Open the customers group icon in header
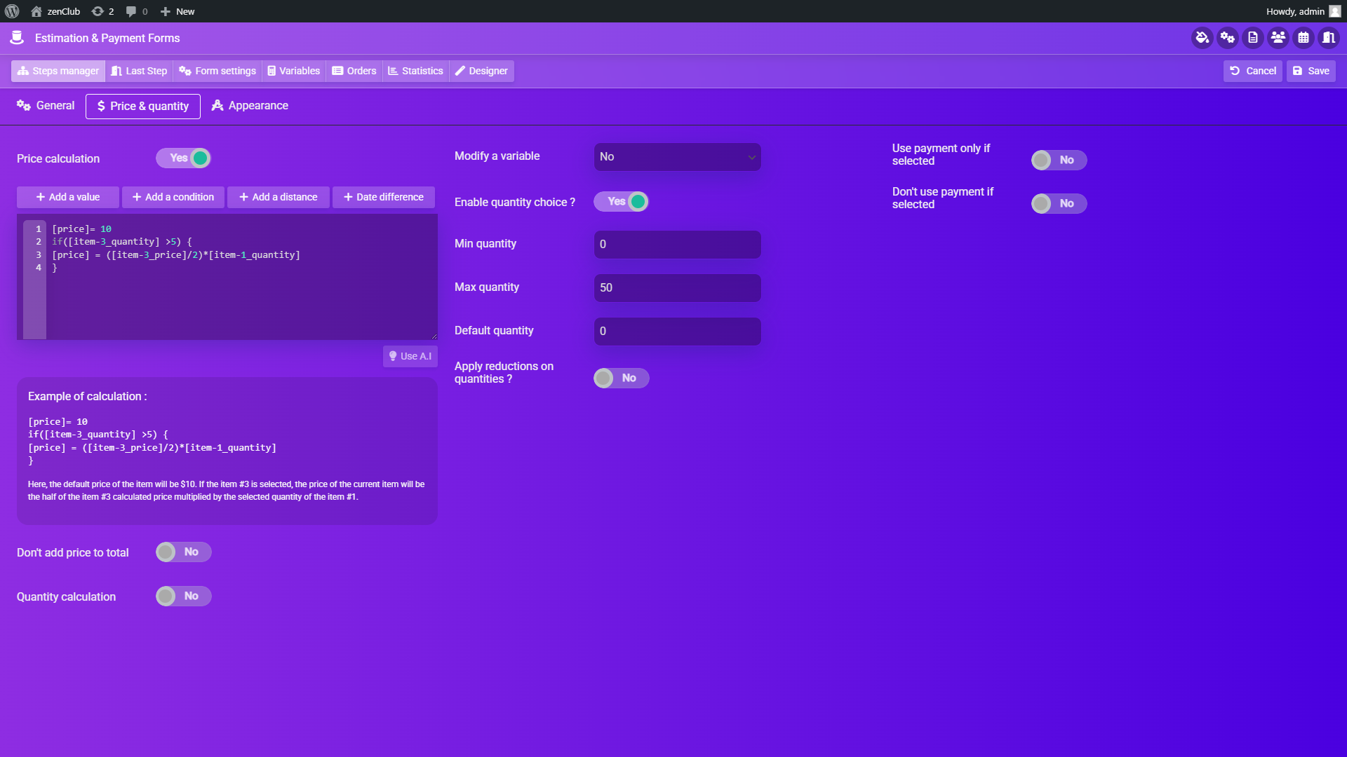The height and width of the screenshot is (757, 1347). [x=1278, y=38]
